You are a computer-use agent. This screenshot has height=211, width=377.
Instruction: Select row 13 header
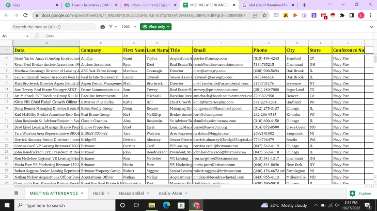click(7, 102)
